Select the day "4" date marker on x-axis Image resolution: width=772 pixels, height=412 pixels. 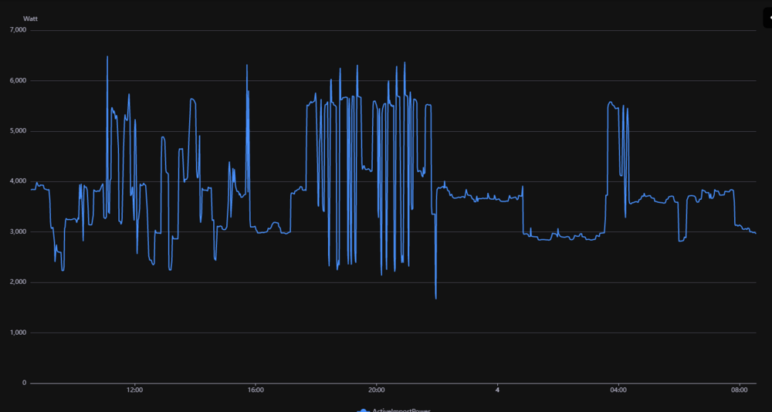coord(498,390)
